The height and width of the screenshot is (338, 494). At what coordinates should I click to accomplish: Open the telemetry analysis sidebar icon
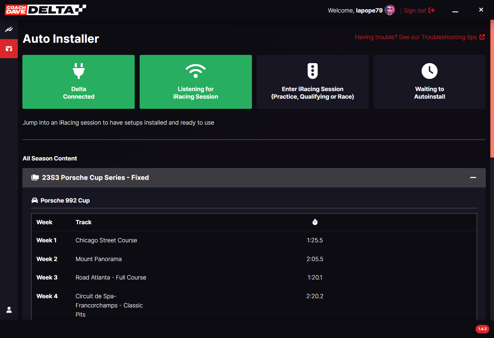9,29
